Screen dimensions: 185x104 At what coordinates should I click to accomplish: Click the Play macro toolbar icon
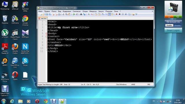123,14
